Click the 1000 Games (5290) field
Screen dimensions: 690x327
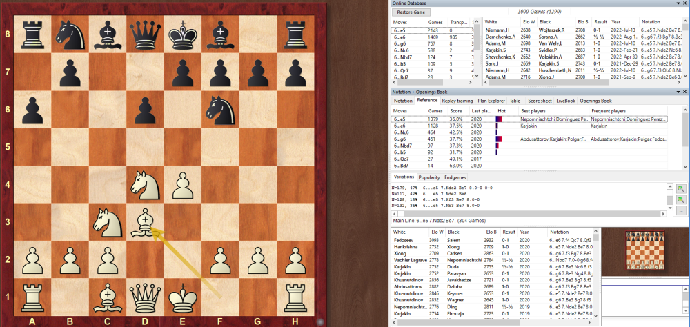pos(540,12)
